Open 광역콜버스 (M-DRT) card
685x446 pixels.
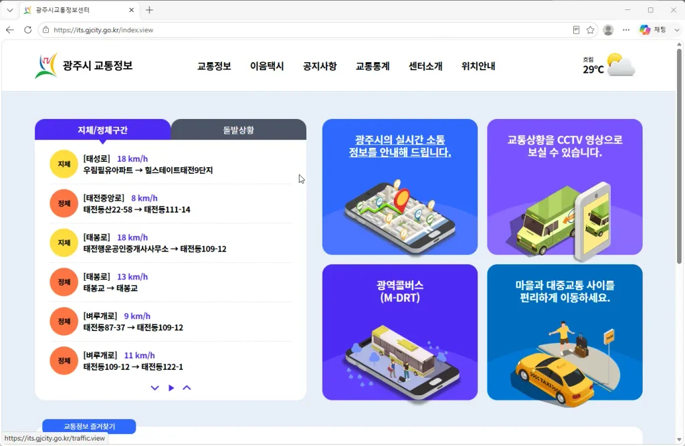click(x=400, y=332)
